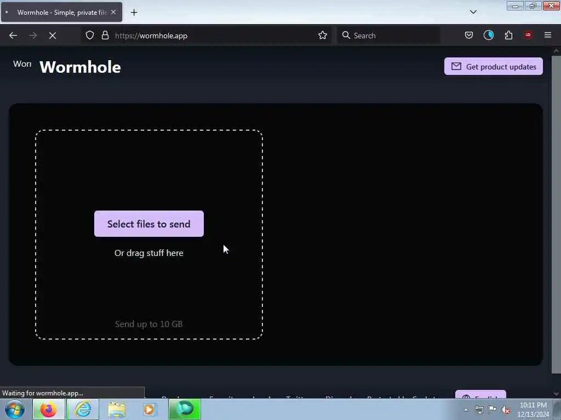
Task: Open the network tray icon
Action: (x=479, y=410)
